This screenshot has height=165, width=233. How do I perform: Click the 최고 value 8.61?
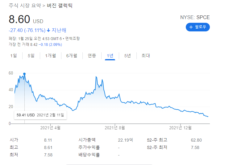coord(48,147)
